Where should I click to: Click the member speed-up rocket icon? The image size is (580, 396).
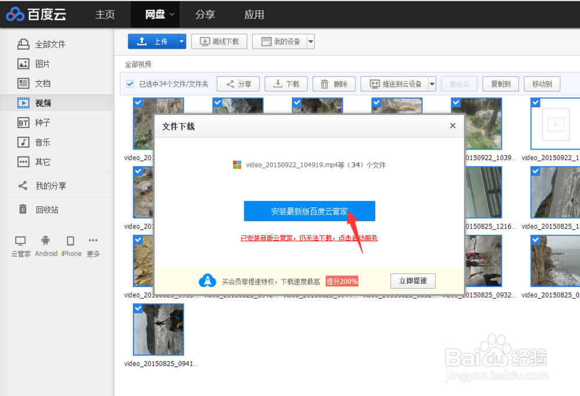[208, 281]
